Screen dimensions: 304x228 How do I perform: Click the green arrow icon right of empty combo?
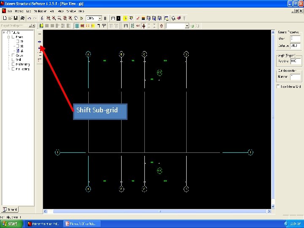point(192,26)
